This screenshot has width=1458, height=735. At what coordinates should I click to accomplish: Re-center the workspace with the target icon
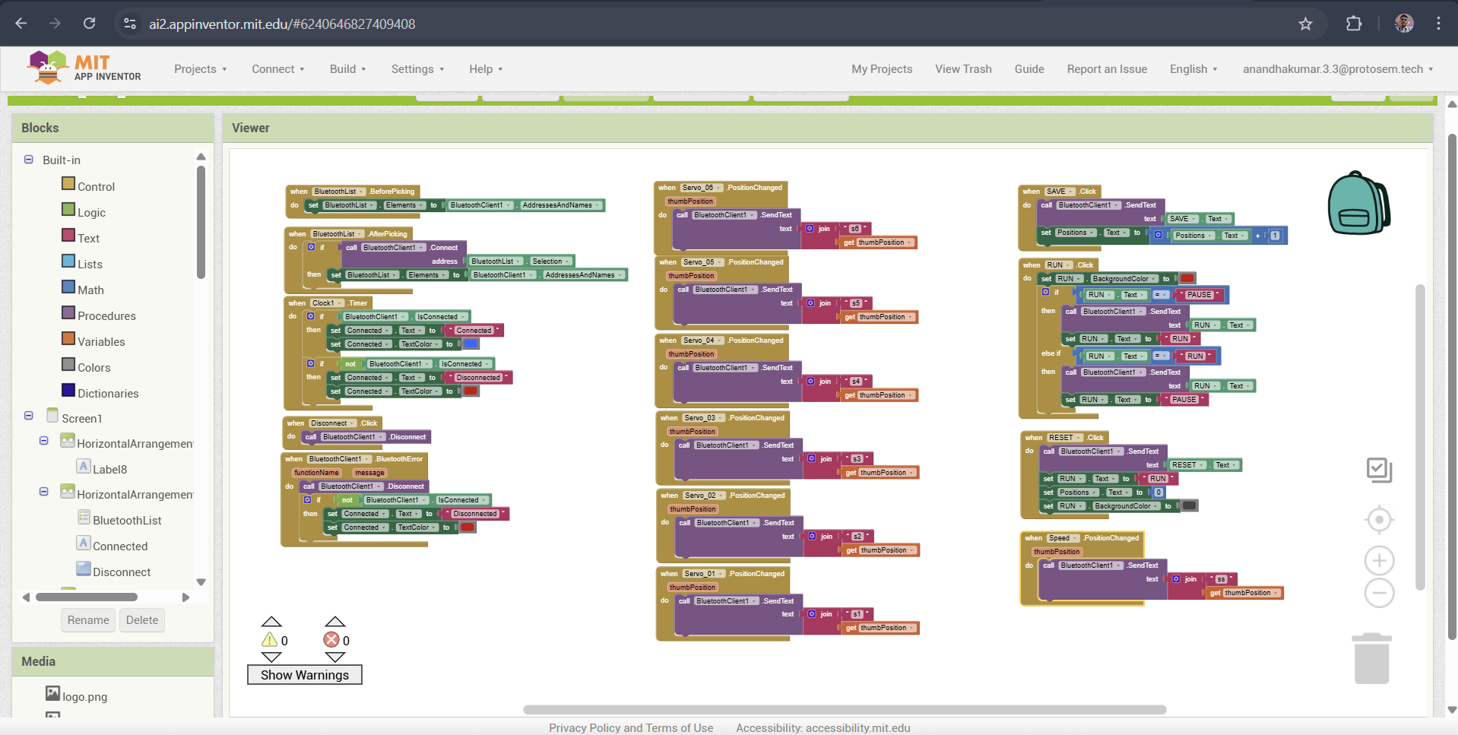(x=1379, y=520)
